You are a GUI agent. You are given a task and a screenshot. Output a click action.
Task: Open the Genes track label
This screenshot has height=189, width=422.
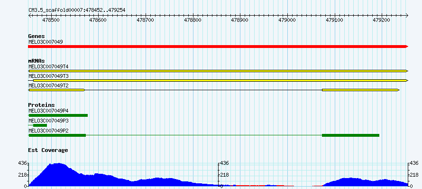point(37,36)
